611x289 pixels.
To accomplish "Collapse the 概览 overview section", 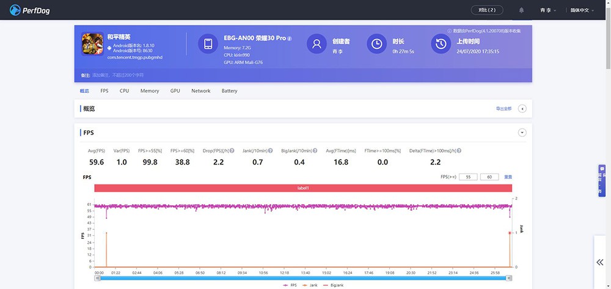I will [x=522, y=109].
